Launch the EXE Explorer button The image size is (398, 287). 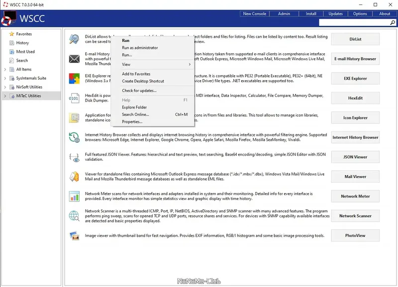click(355, 79)
